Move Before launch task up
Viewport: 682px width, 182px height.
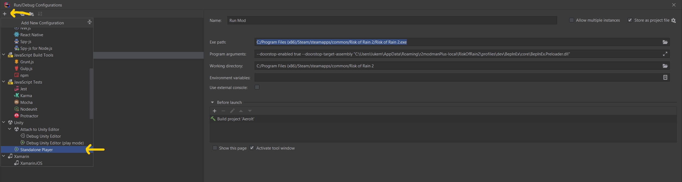(241, 111)
